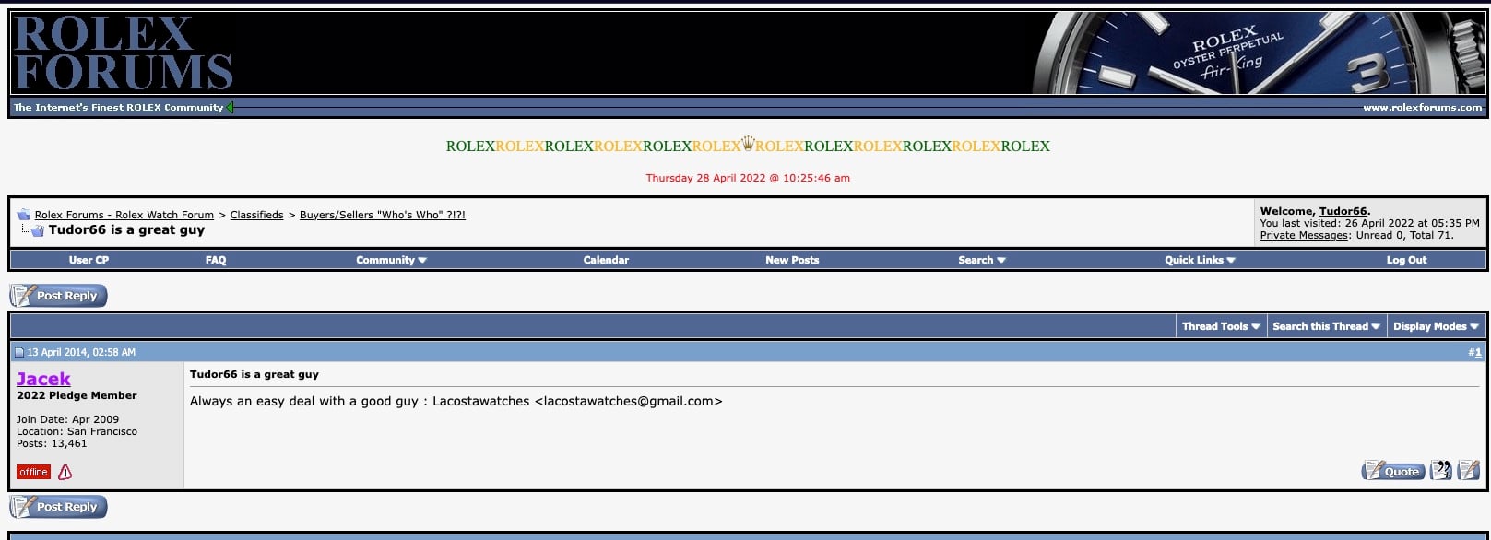Click the report post warning triangle icon
This screenshot has width=1491, height=540.
tap(65, 472)
